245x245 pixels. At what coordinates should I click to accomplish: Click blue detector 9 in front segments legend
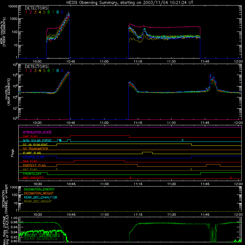point(62,12)
